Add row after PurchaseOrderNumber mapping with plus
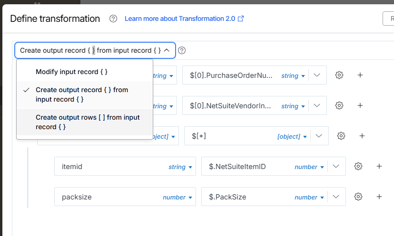Screen dimensions: 394x236 (360, 75)
